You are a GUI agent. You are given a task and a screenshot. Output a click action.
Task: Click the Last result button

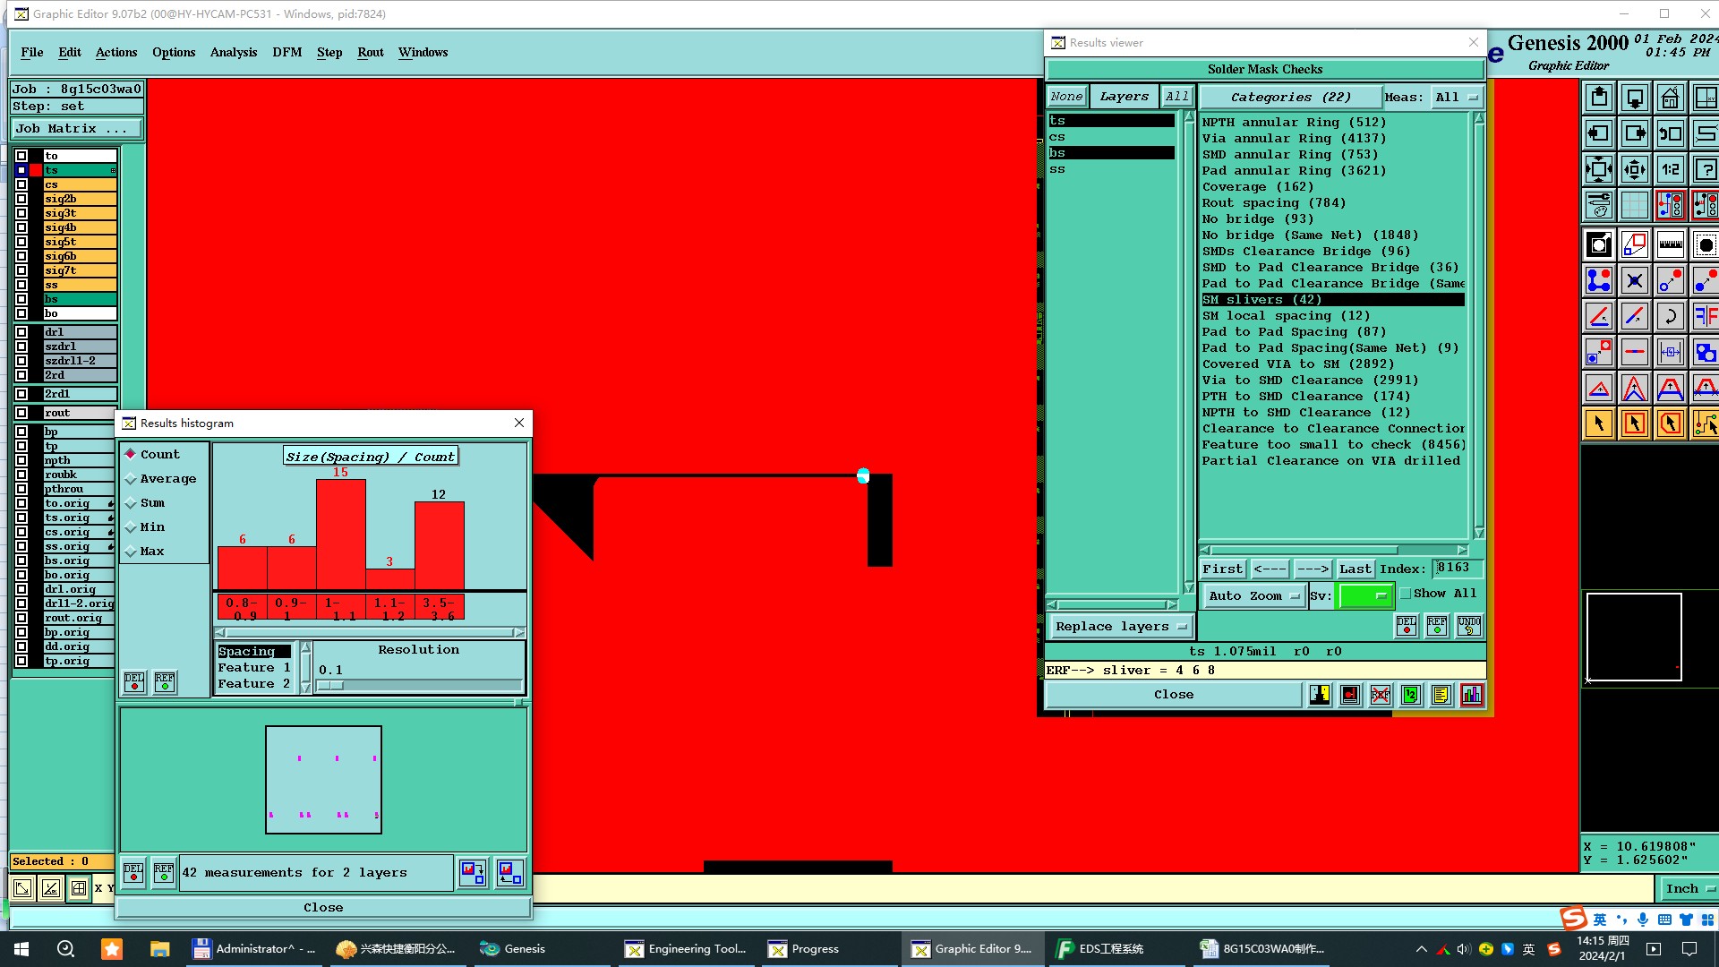(x=1355, y=569)
